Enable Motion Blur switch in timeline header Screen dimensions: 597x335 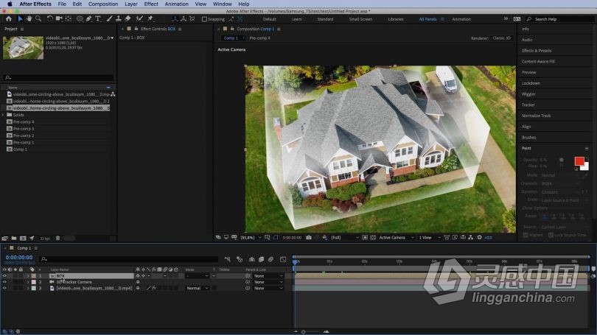(x=270, y=259)
